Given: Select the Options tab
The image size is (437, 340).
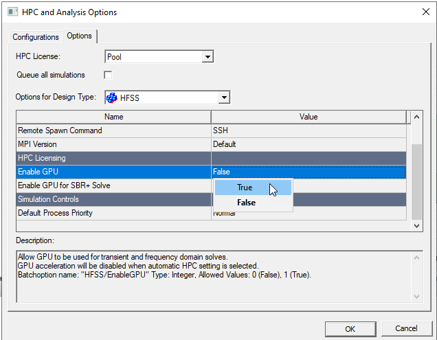Looking at the screenshot, I should 80,36.
